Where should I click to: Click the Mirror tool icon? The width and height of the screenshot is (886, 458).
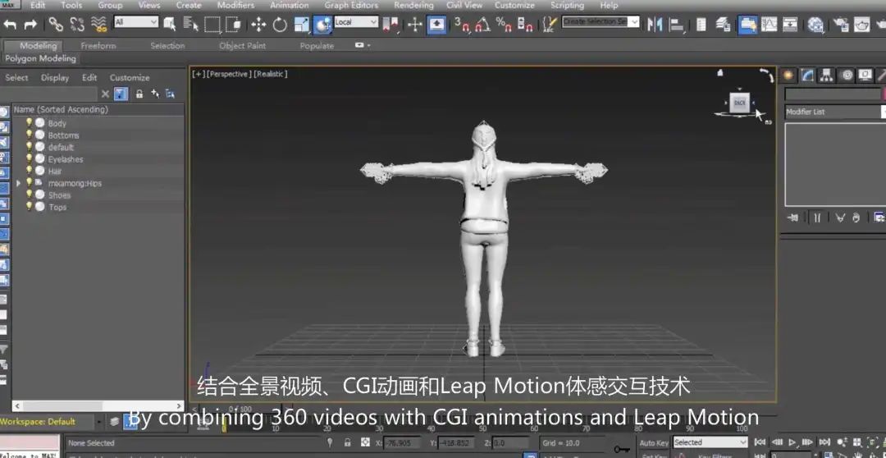655,25
